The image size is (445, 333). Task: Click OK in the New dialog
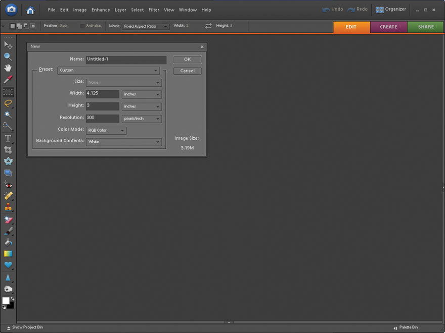pos(187,60)
